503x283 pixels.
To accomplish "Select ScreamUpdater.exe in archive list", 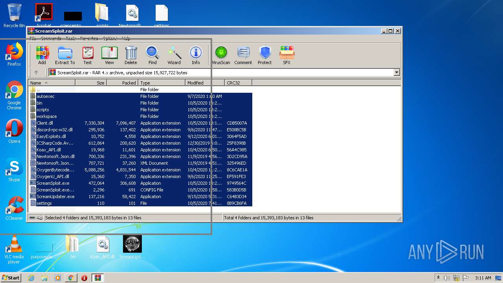I will point(140,197).
